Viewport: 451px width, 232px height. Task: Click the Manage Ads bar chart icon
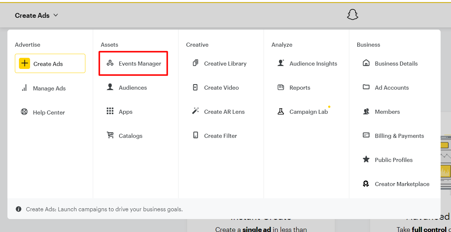point(24,88)
